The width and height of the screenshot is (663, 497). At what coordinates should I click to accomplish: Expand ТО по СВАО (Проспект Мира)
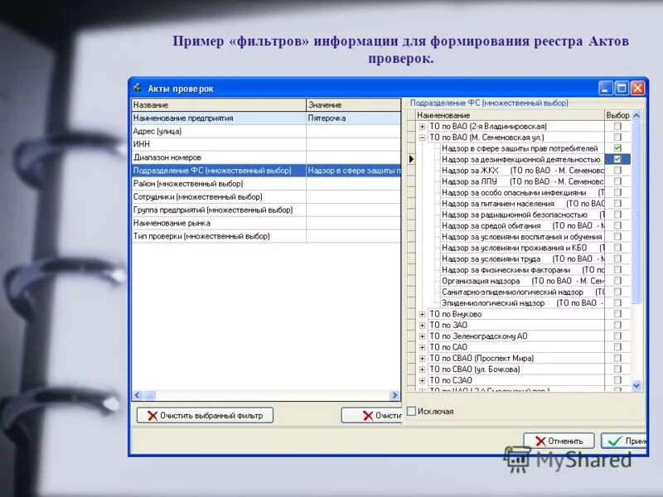point(423,356)
